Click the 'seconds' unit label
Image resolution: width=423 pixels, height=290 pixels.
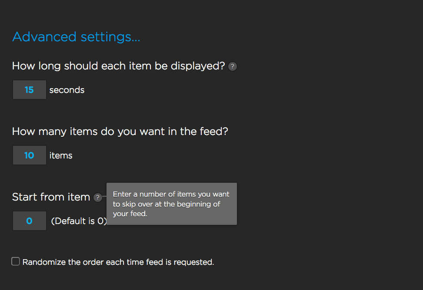(x=67, y=90)
